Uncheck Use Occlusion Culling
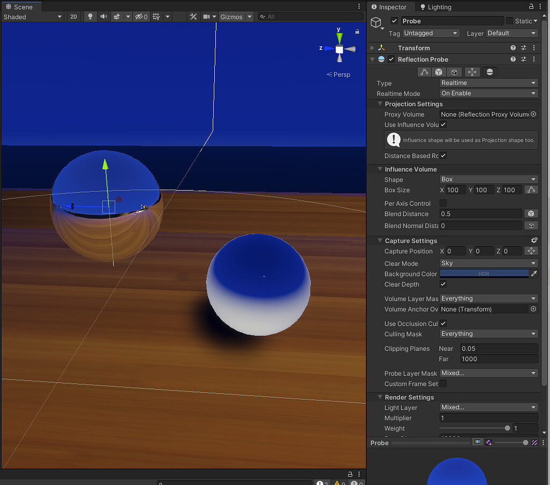This screenshot has height=485, width=550. coord(443,323)
